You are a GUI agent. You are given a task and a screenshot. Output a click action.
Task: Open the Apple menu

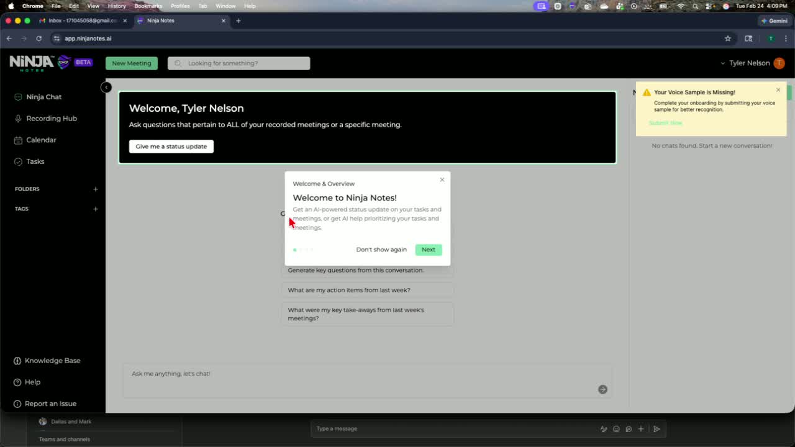pos(11,6)
